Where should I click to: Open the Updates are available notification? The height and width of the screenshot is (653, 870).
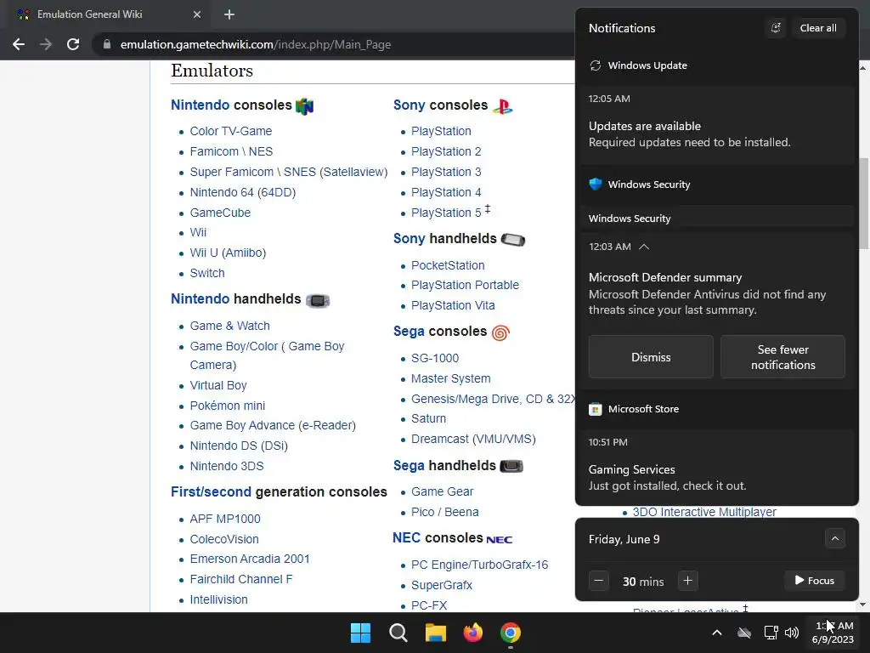717,126
